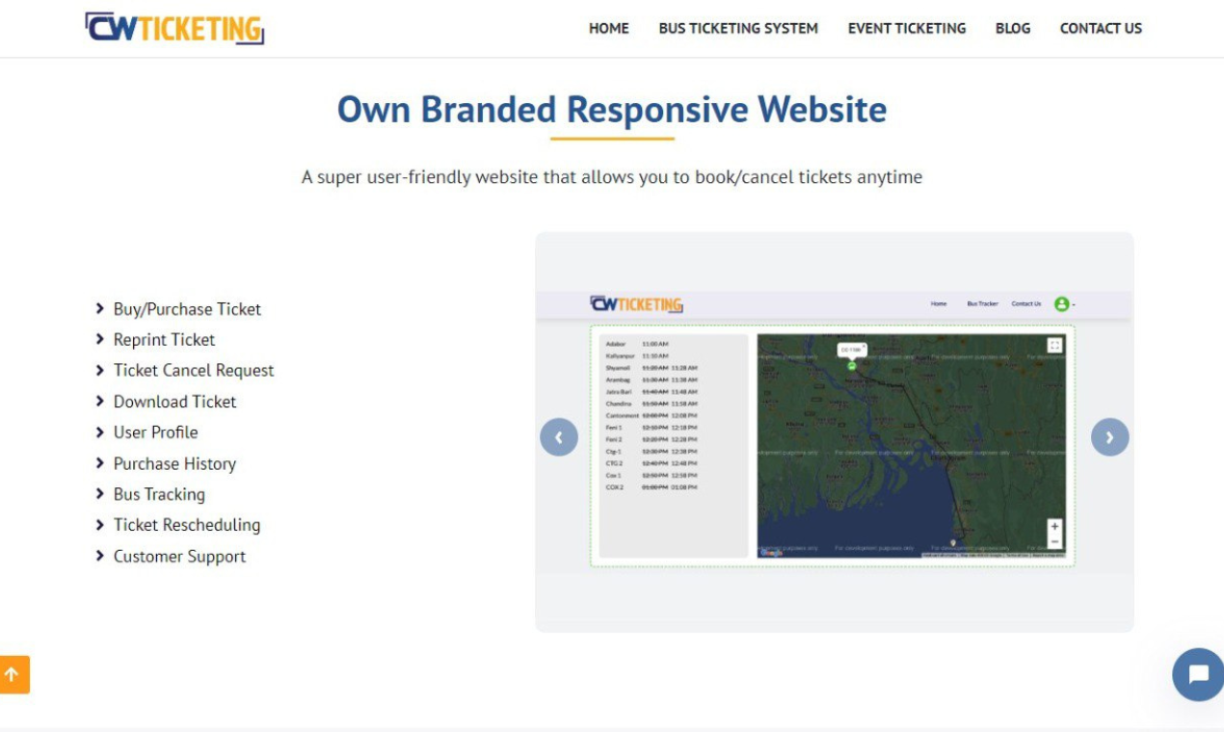Viewport: 1224px width, 732px height.
Task: Show previous slide with left carousel arrow
Action: [x=559, y=437]
